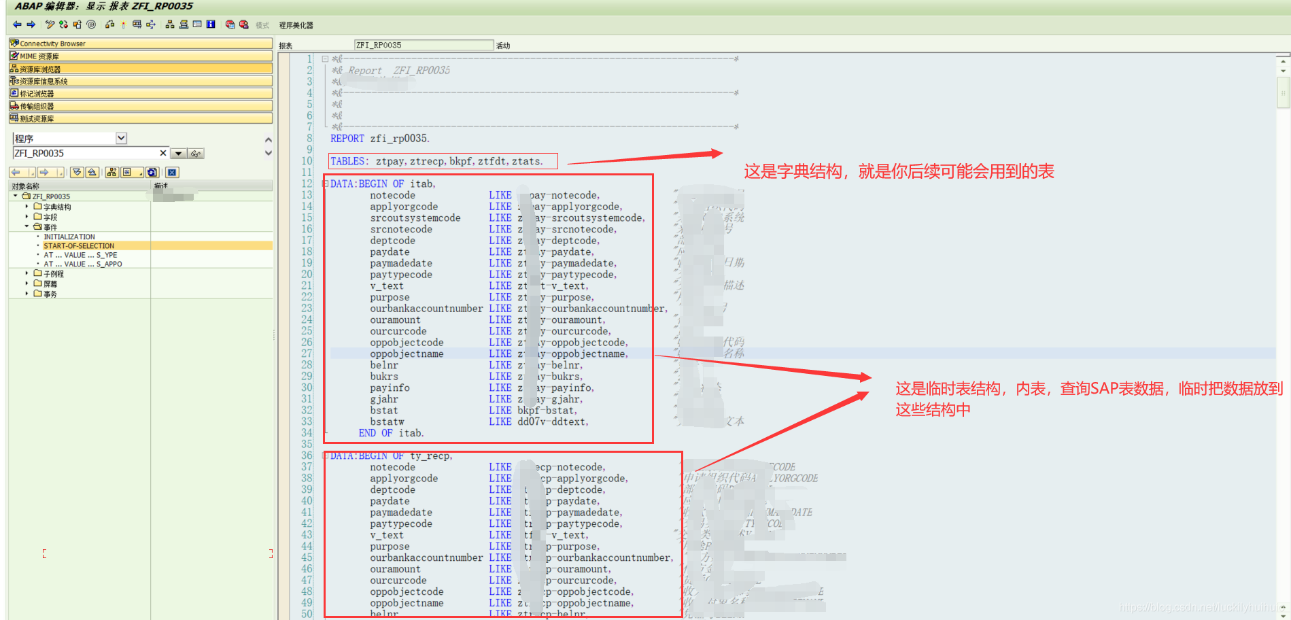Open the blue Help information icon
The height and width of the screenshot is (620, 1291).
click(x=211, y=24)
